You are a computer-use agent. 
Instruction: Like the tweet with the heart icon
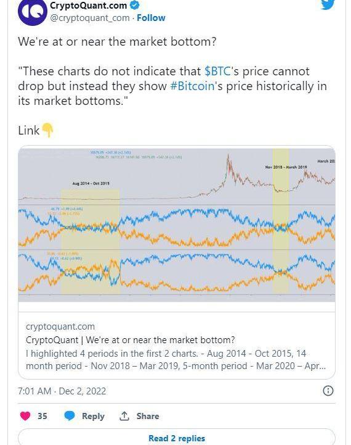tap(25, 416)
